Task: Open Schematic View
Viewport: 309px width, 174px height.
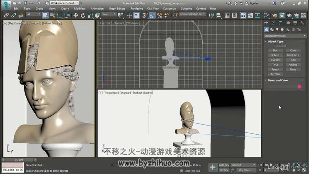Action: (x=257, y=15)
